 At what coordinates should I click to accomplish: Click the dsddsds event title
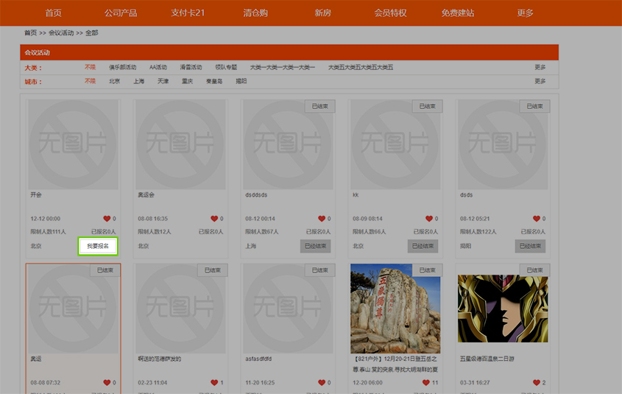coord(256,195)
